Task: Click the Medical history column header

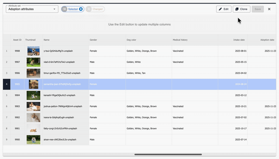Action: 180,40
